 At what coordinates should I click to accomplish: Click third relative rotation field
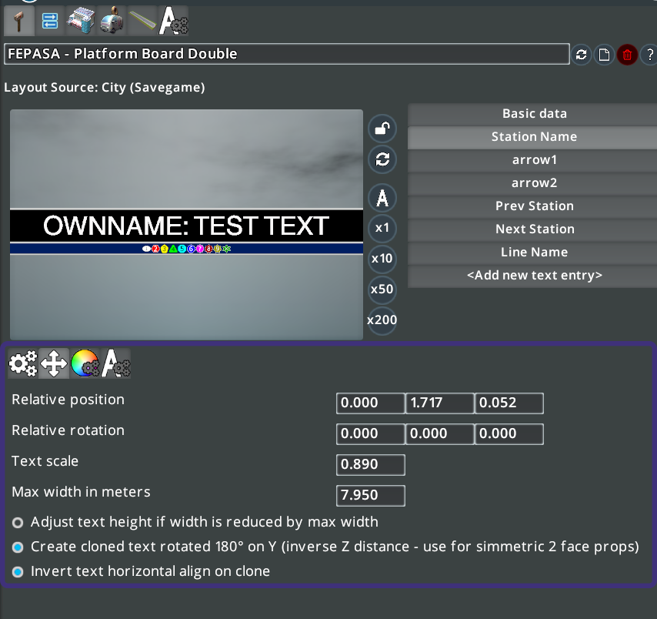click(509, 433)
